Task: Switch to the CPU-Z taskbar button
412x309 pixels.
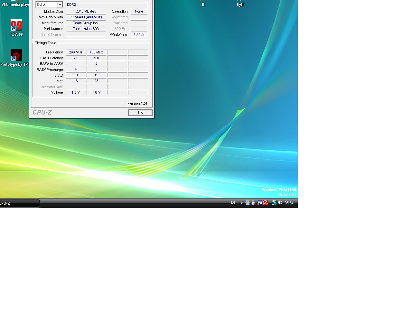Action: 19,203
